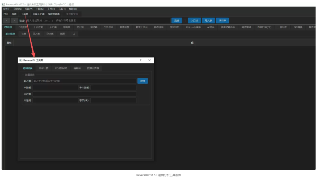The width and height of the screenshot is (318, 178).
Task: Click the 入口点 button
Action: coord(194,21)
